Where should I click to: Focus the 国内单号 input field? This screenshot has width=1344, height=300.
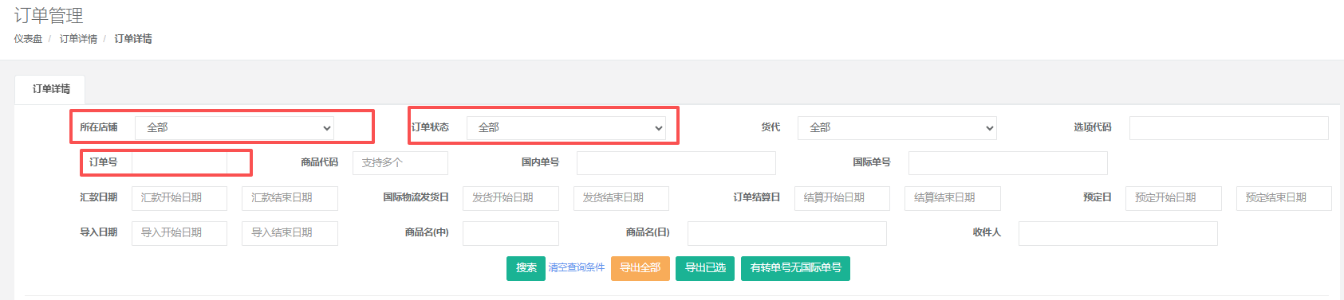[x=676, y=162]
